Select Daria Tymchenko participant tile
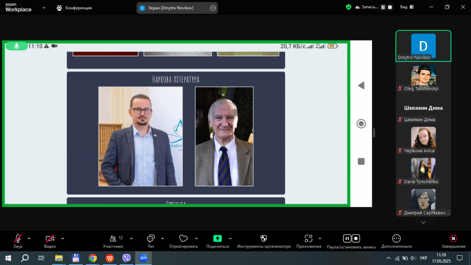The width and height of the screenshot is (471, 265). (423, 171)
